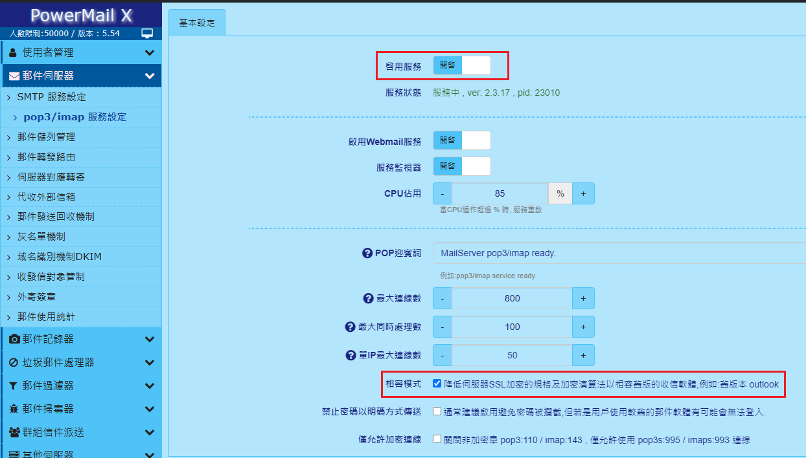Click the help icon beside 最大同時處理數

click(x=350, y=327)
